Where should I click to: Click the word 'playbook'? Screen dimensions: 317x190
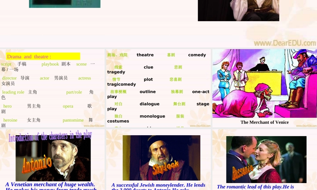(x=50, y=64)
